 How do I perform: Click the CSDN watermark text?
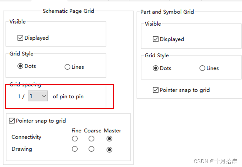(215, 161)
